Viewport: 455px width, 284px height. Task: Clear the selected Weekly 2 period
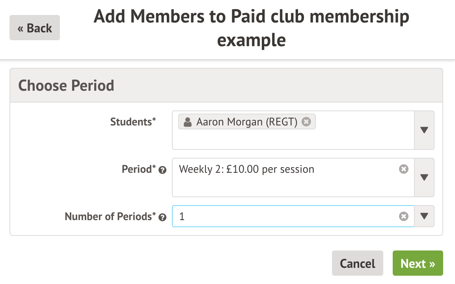[403, 169]
